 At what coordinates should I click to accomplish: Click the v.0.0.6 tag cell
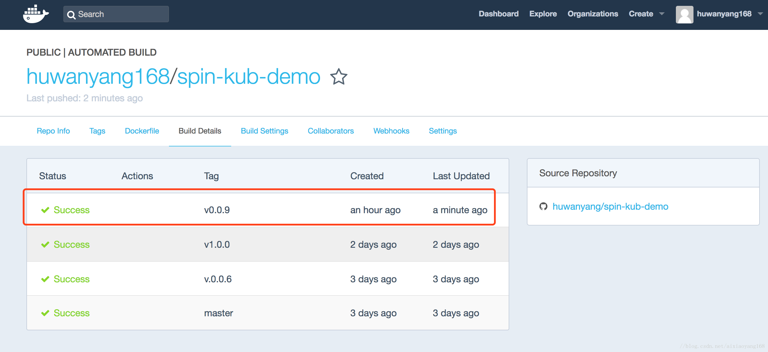(x=218, y=279)
